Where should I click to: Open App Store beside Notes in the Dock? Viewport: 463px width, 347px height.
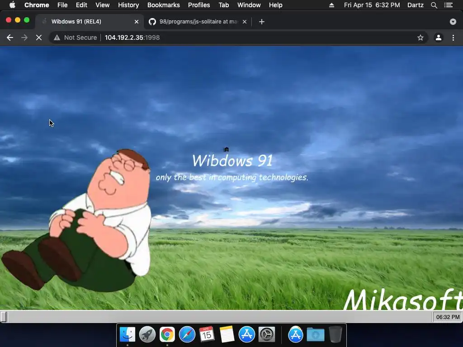point(246,334)
